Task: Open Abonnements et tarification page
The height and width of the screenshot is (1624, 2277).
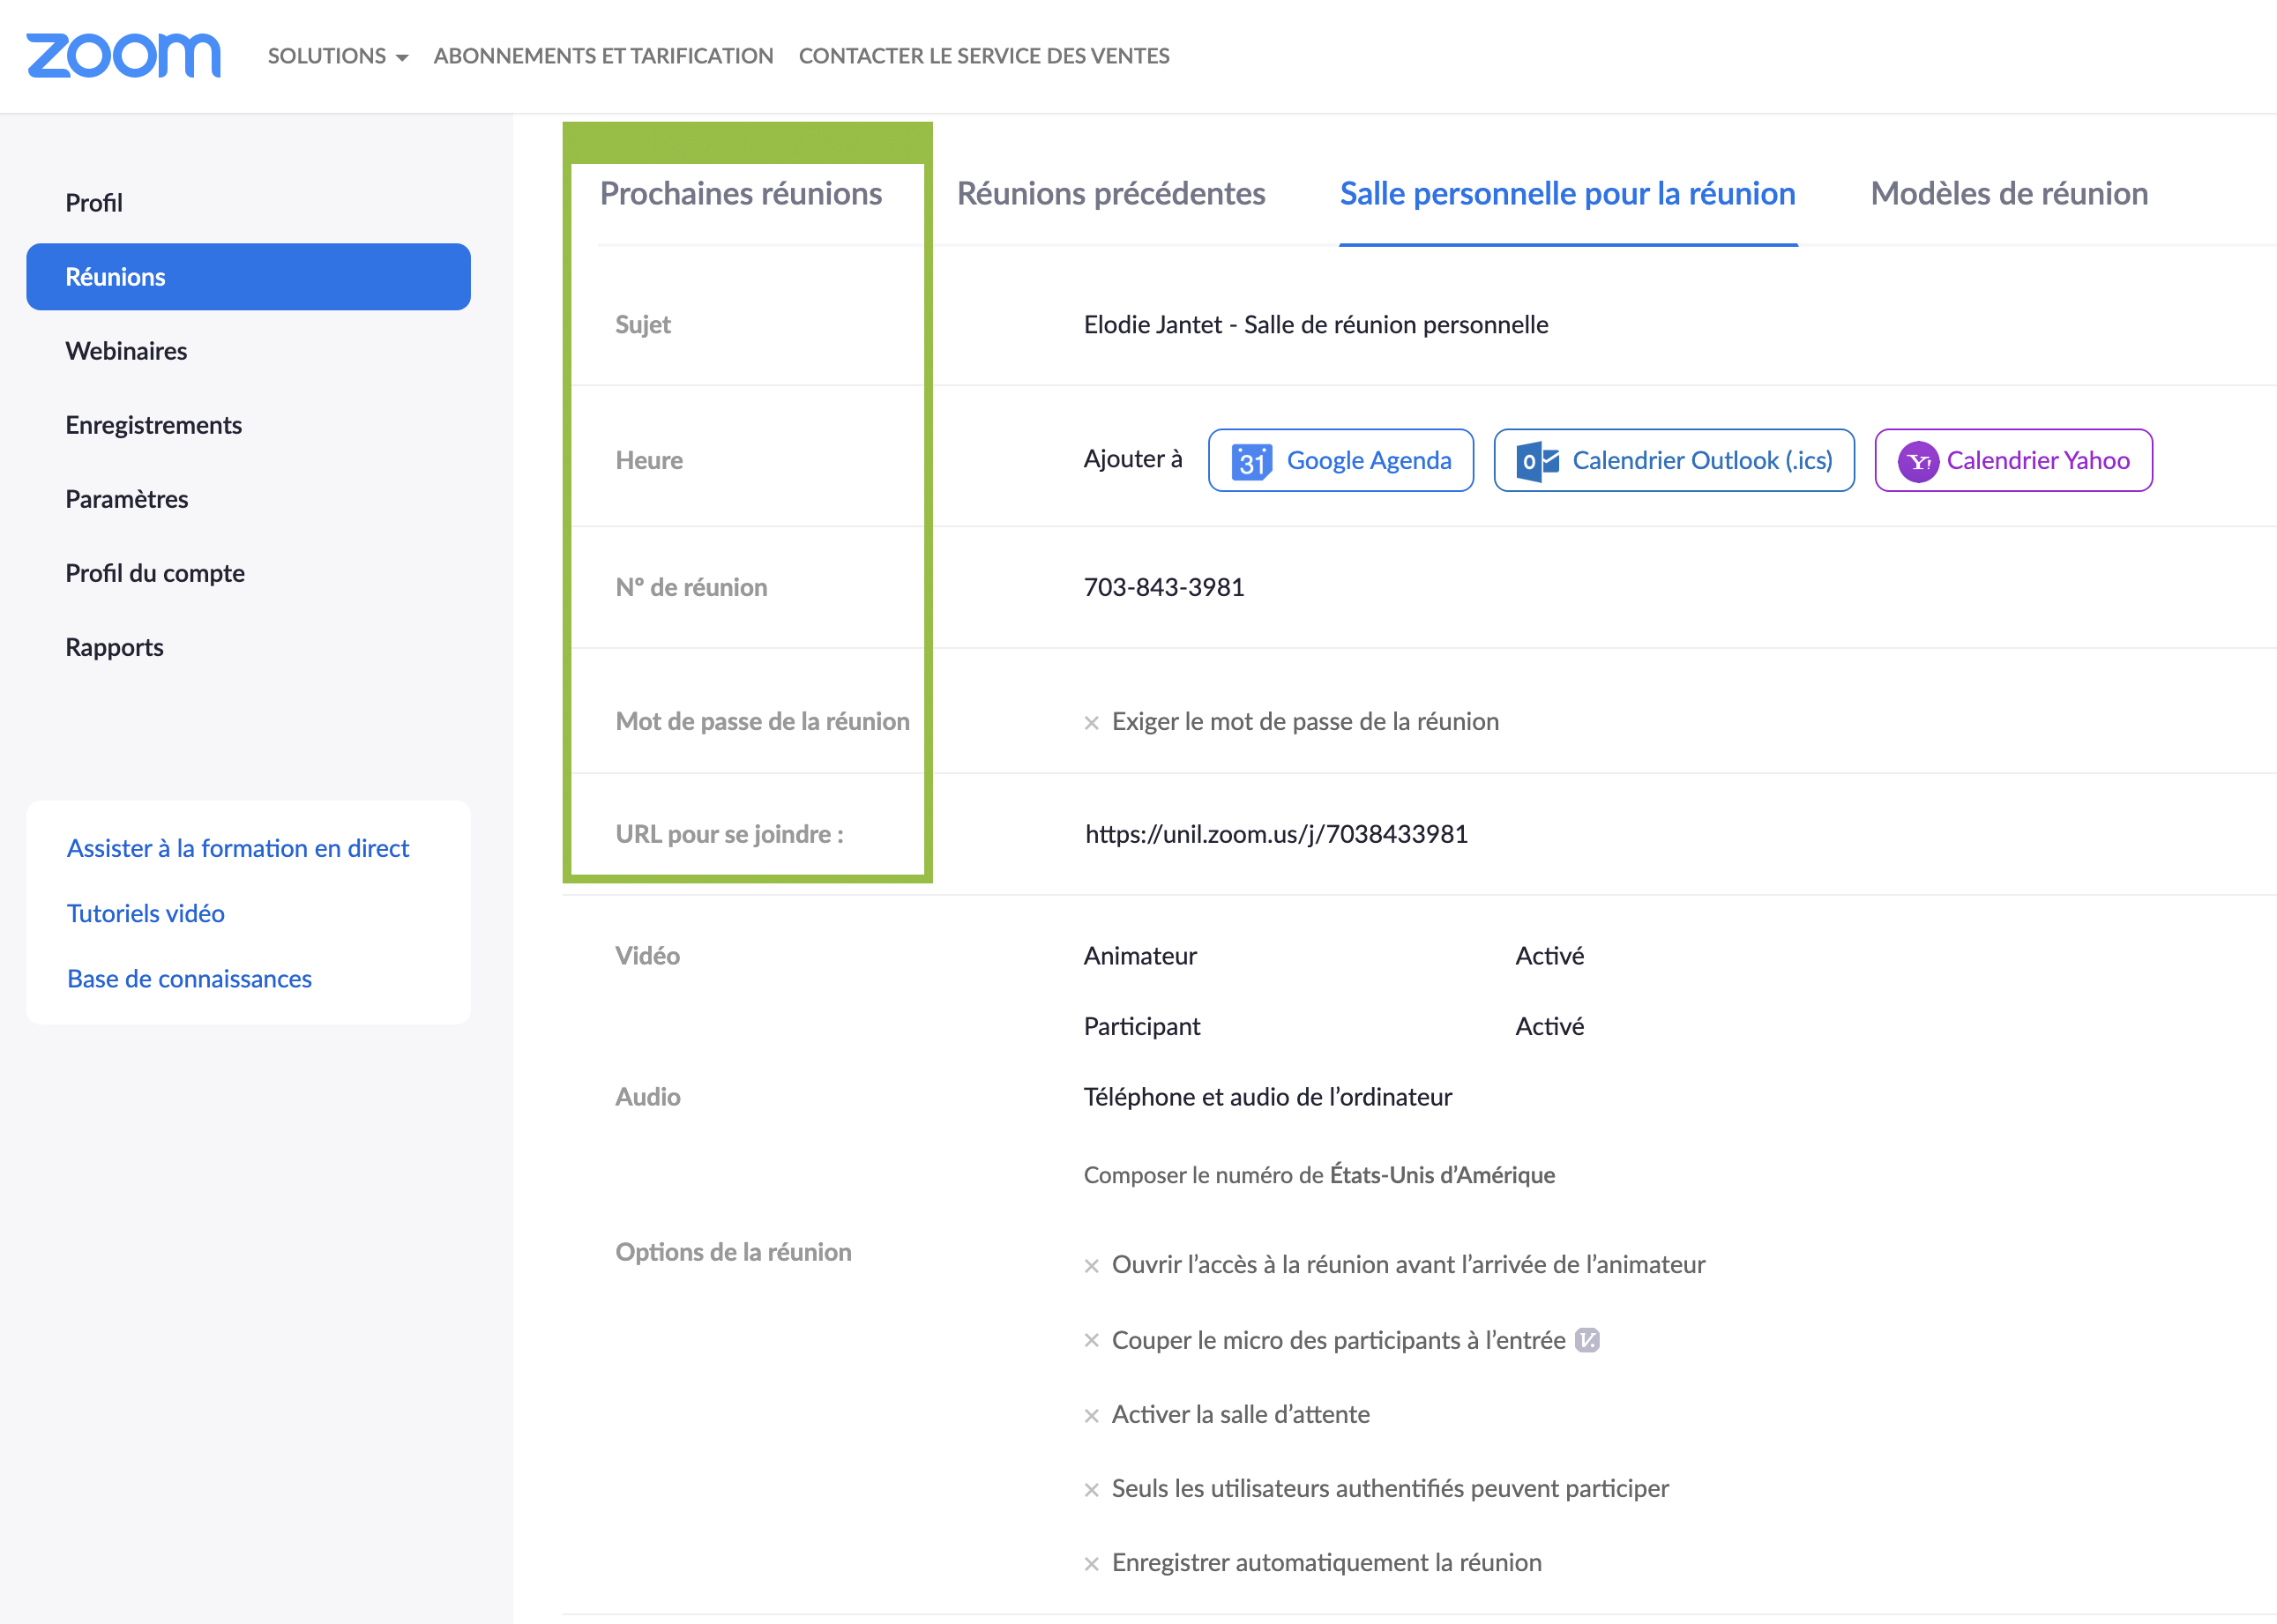Action: (x=603, y=56)
